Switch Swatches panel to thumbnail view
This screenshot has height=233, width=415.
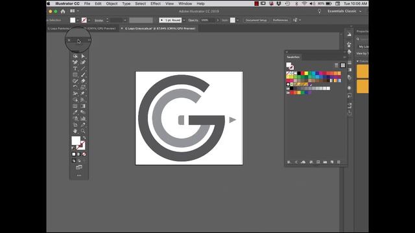(x=343, y=65)
